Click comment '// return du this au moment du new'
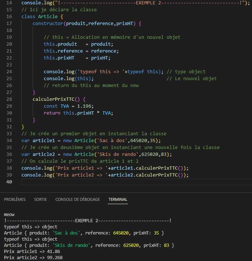This screenshot has height=261, width=252. [x=91, y=86]
